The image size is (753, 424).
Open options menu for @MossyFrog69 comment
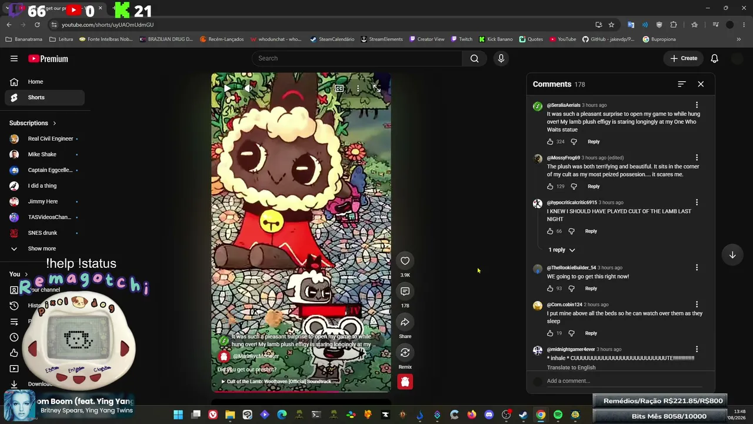697,158
